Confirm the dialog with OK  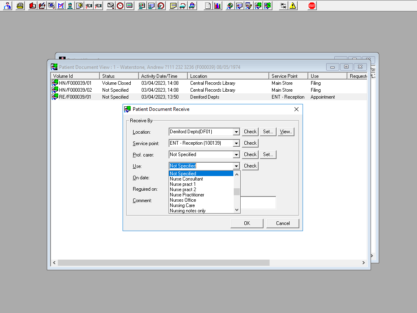pyautogui.click(x=247, y=223)
